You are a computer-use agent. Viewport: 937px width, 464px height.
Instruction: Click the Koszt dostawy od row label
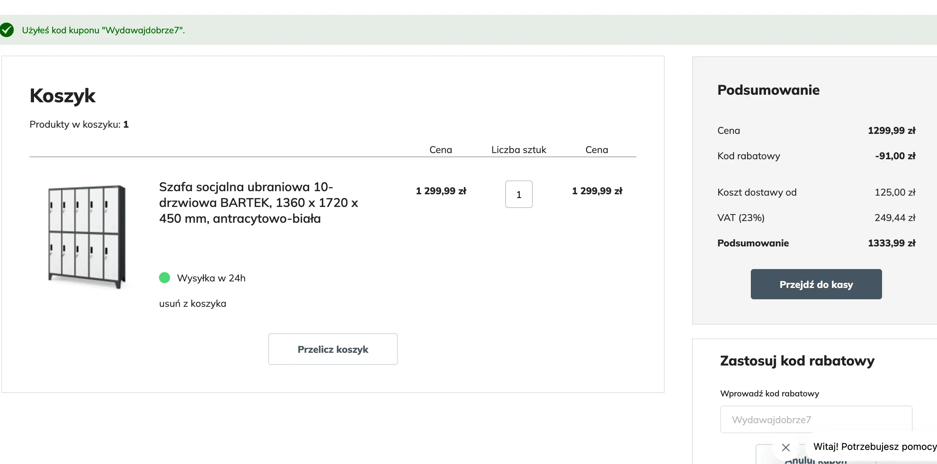(x=757, y=192)
